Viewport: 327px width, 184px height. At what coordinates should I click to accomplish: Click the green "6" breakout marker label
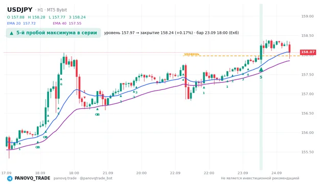(61, 84)
